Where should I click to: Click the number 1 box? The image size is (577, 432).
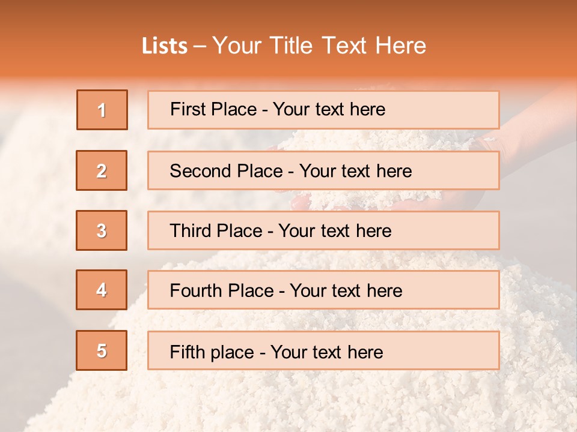(x=102, y=110)
